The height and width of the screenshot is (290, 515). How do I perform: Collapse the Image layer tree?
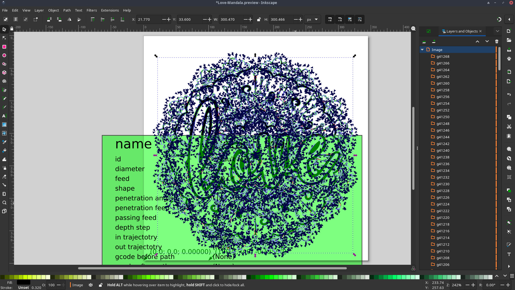[422, 50]
